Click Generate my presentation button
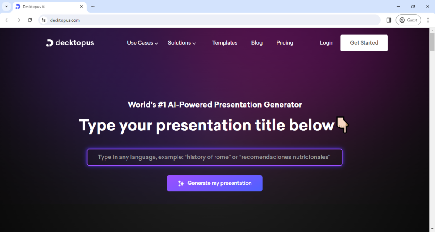Viewport: 435px width, 232px height. coord(215,183)
